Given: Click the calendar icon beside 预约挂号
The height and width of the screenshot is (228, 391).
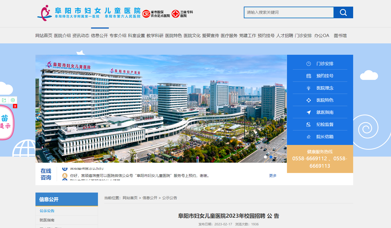Looking at the screenshot, I should pos(309,76).
